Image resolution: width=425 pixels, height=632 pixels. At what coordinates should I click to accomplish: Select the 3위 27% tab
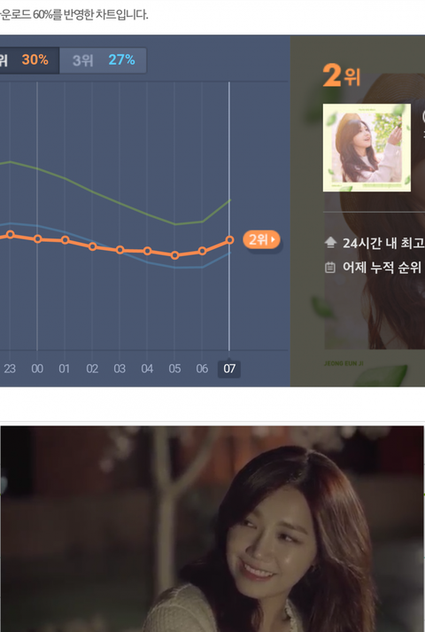(103, 60)
